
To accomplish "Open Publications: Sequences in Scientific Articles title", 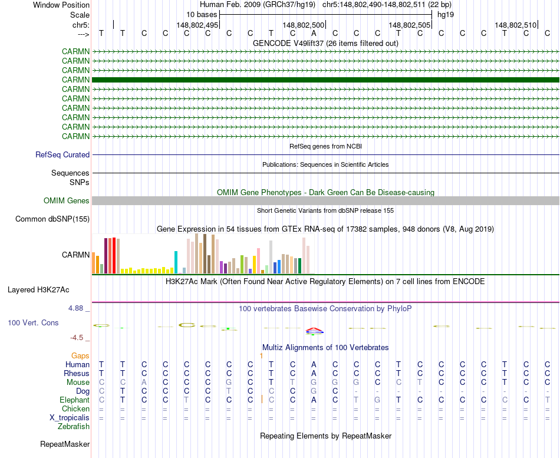I will (x=325, y=164).
